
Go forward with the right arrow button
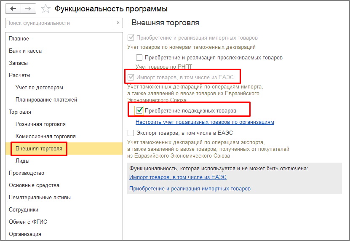pyautogui.click(x=28, y=9)
